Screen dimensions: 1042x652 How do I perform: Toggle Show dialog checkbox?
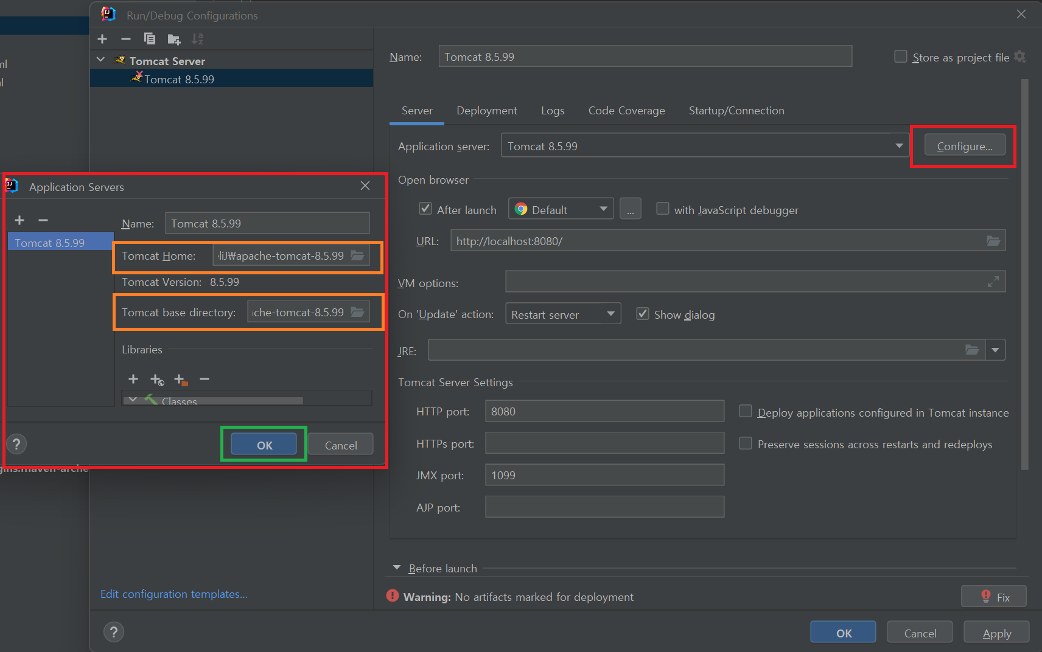[x=642, y=313]
